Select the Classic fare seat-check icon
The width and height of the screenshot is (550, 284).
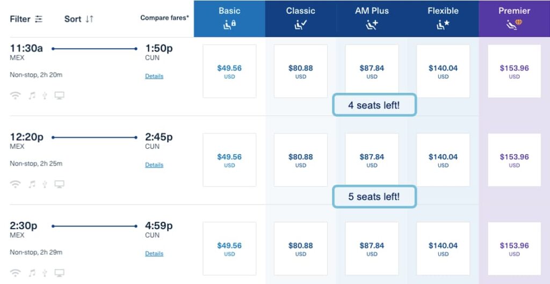[301, 25]
